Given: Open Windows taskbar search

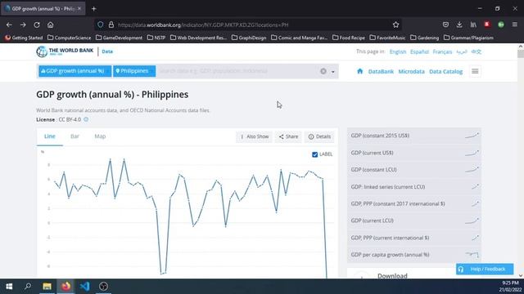Looking at the screenshot, I should pyautogui.click(x=28, y=287).
